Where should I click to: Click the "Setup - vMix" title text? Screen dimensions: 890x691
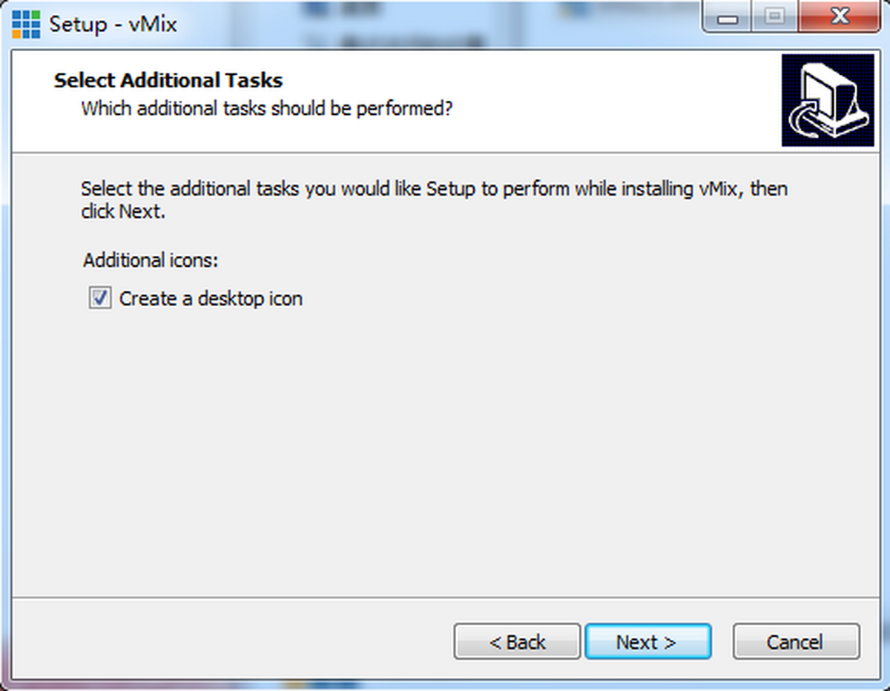(x=113, y=24)
